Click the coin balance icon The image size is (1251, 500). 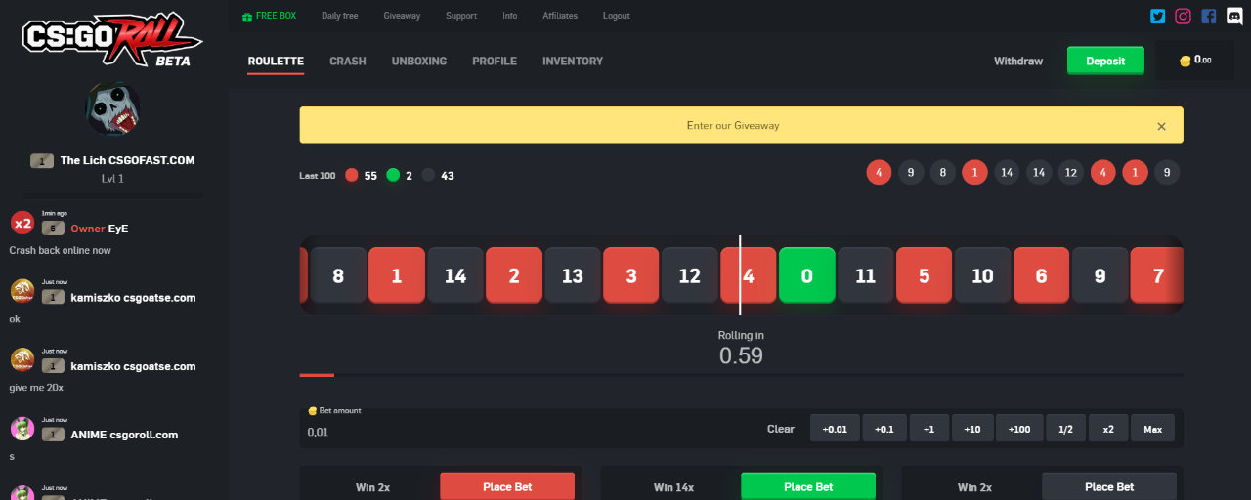click(1186, 61)
